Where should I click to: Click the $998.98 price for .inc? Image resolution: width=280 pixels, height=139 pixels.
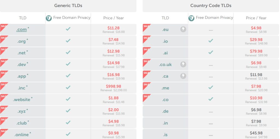[x=113, y=86]
